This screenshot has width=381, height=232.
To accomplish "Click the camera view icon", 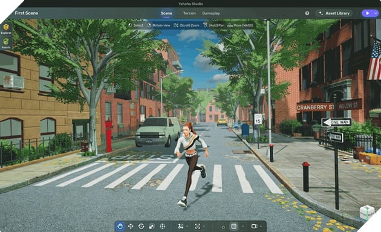I will (x=254, y=226).
